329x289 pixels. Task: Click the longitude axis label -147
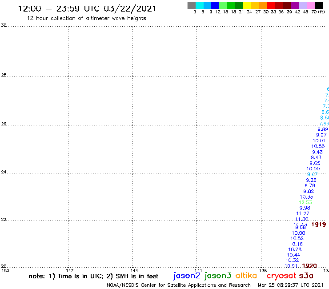coord(68,270)
